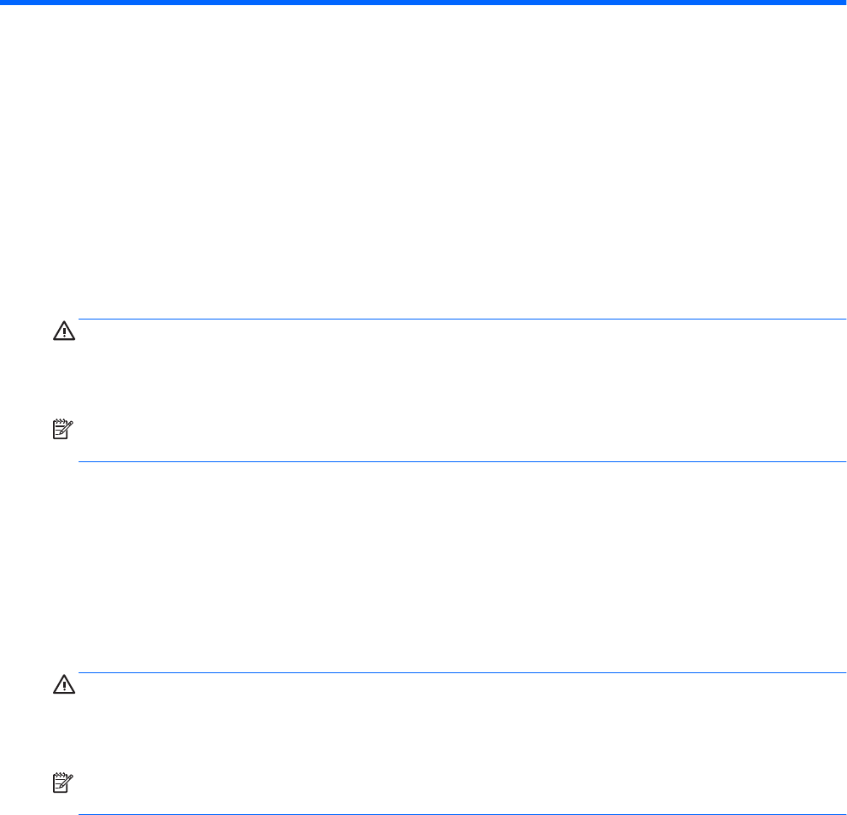Click the blue header bar at top

coord(423,3)
